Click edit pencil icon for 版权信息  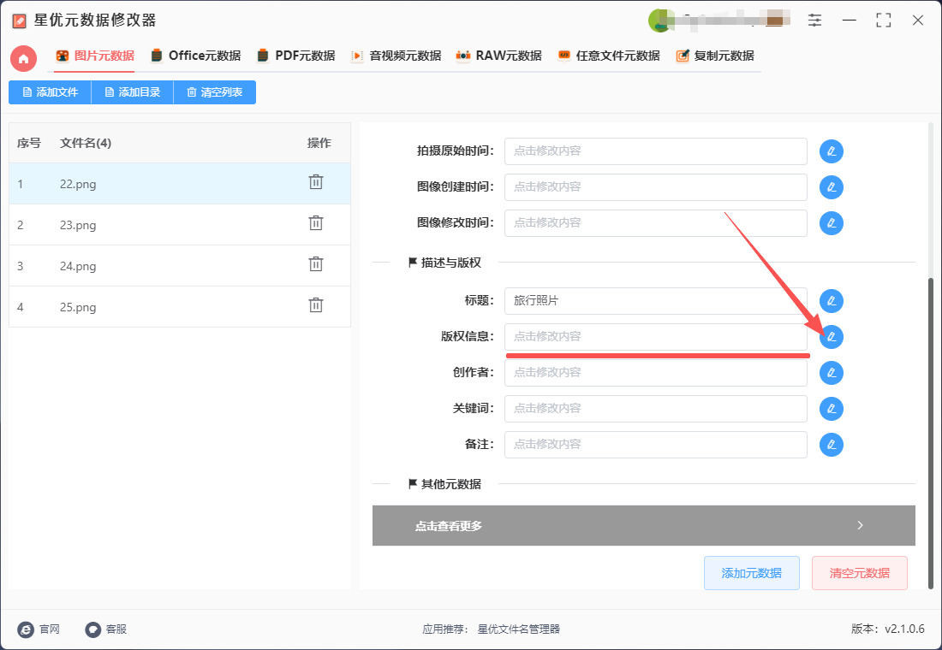tap(832, 337)
